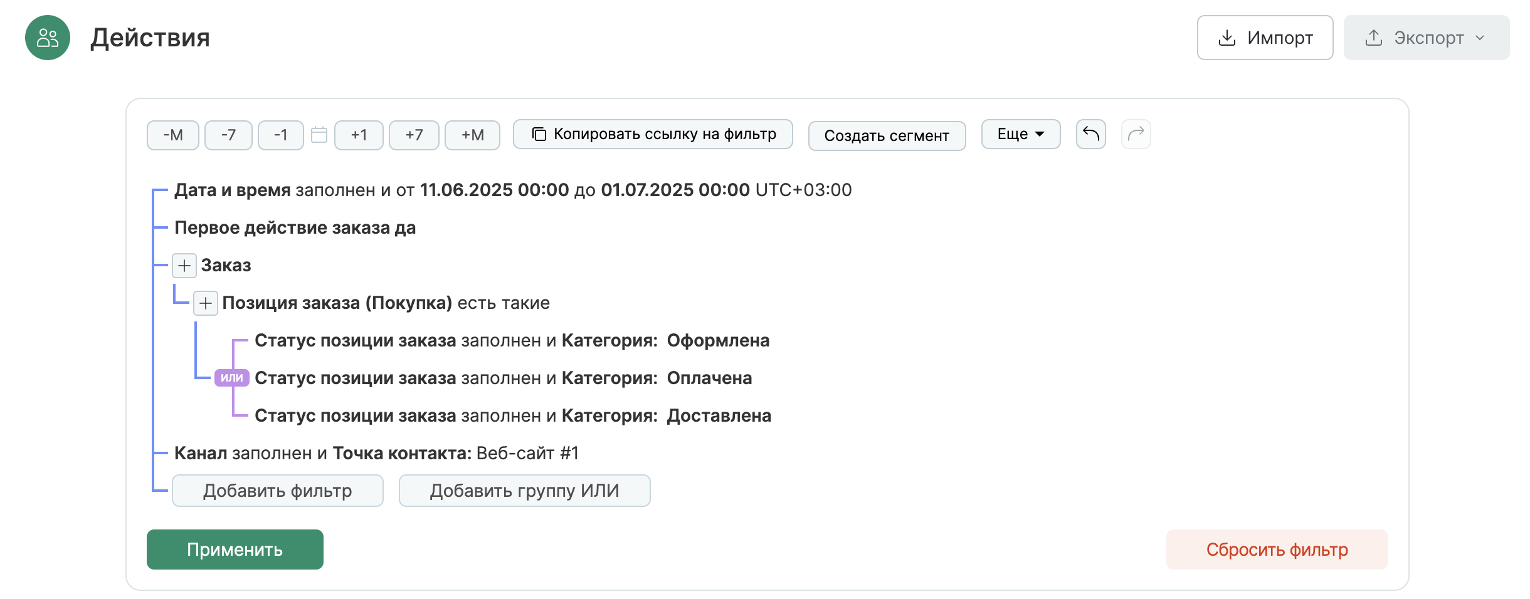Click the green customers avatar icon

pyautogui.click(x=48, y=38)
